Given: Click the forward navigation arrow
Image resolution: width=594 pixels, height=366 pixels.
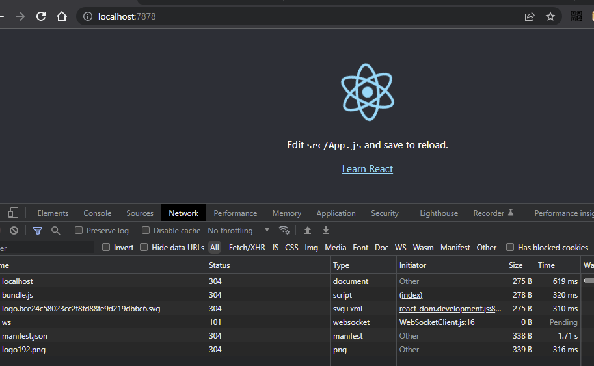Looking at the screenshot, I should point(20,16).
